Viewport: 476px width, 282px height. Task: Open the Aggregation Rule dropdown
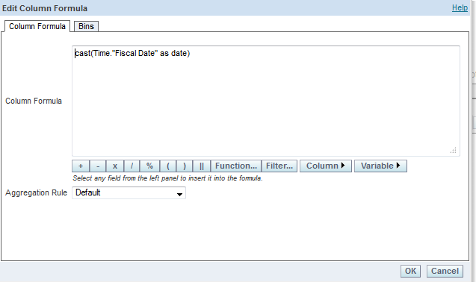click(x=129, y=193)
